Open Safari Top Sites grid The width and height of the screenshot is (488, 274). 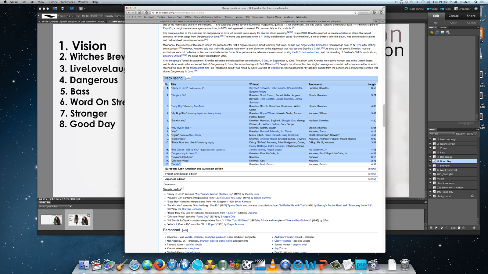tap(140, 17)
